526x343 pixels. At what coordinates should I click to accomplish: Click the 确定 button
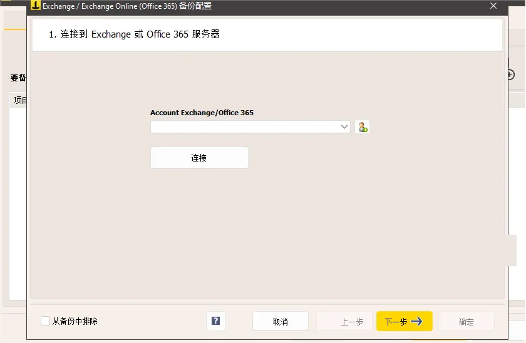(x=467, y=322)
